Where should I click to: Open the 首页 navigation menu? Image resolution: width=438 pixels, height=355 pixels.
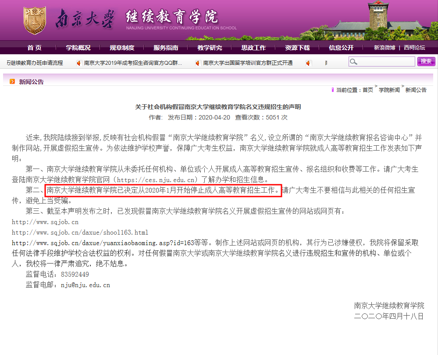[x=34, y=48]
